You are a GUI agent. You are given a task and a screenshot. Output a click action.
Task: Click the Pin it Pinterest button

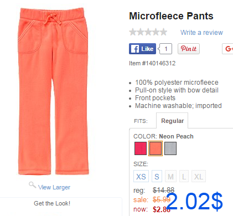point(189,49)
